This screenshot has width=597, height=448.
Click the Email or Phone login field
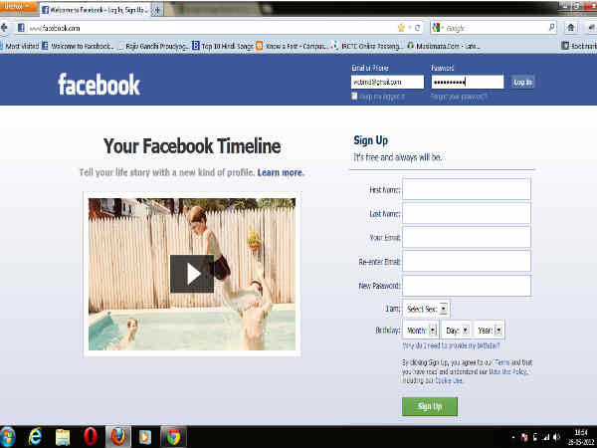[x=387, y=82]
